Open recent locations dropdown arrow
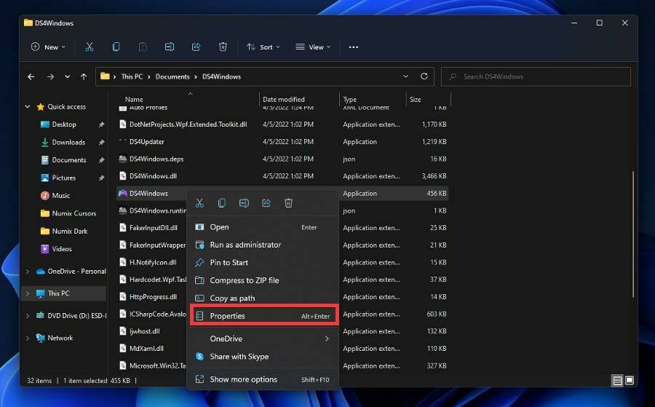 [x=67, y=76]
